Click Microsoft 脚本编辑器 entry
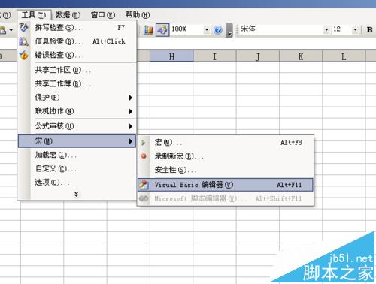This screenshot has height=284, width=376. (x=226, y=198)
